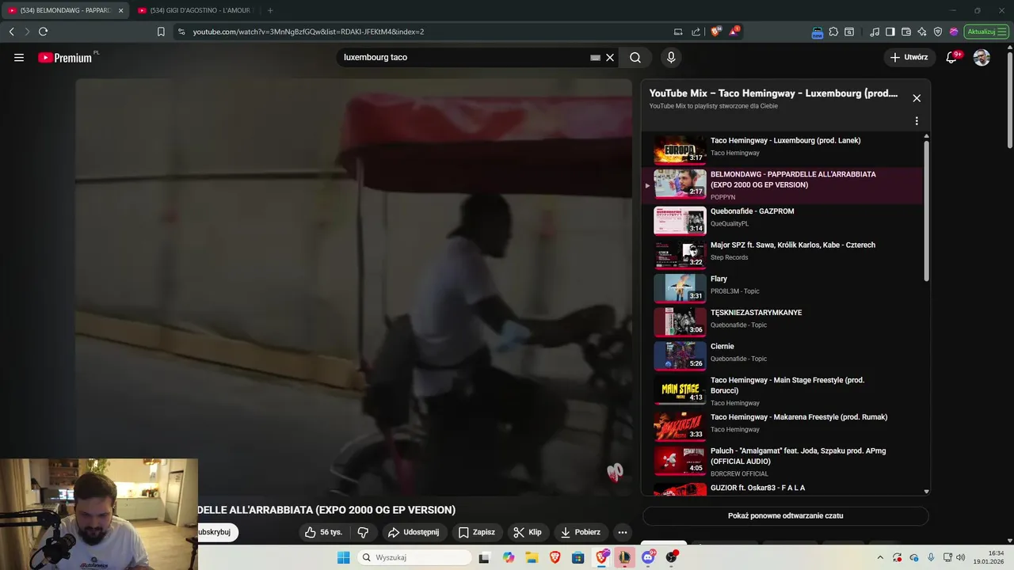Bookmark this page icon
The image size is (1014, 570).
point(161,32)
